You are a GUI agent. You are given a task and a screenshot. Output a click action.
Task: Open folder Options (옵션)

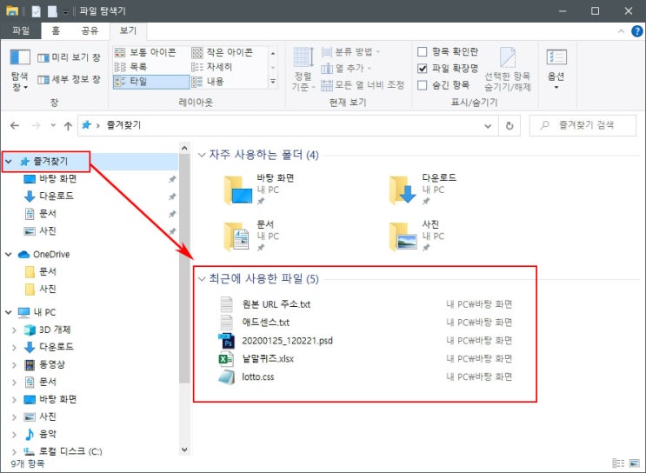pos(556,70)
